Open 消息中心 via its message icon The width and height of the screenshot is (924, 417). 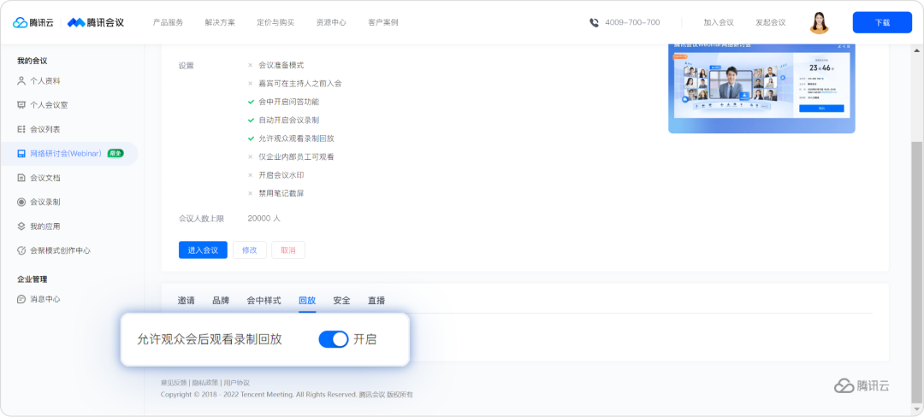(21, 299)
